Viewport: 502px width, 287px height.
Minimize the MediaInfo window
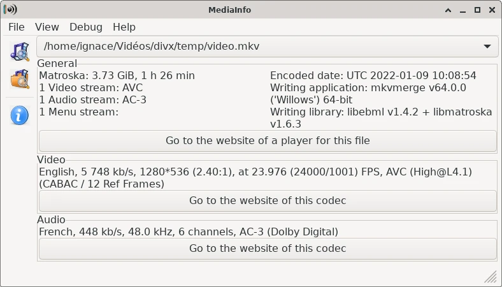(463, 10)
